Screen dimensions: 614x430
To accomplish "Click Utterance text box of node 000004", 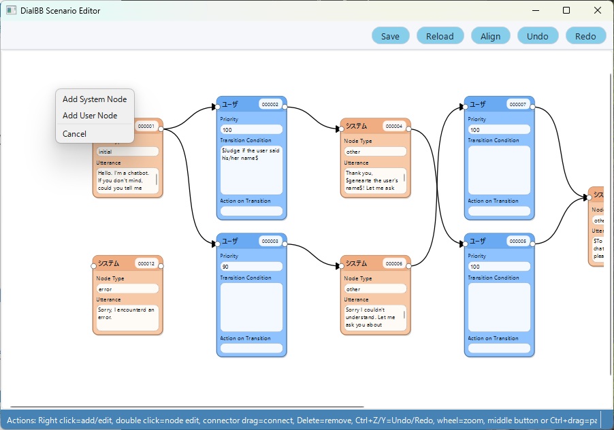I will click(375, 180).
